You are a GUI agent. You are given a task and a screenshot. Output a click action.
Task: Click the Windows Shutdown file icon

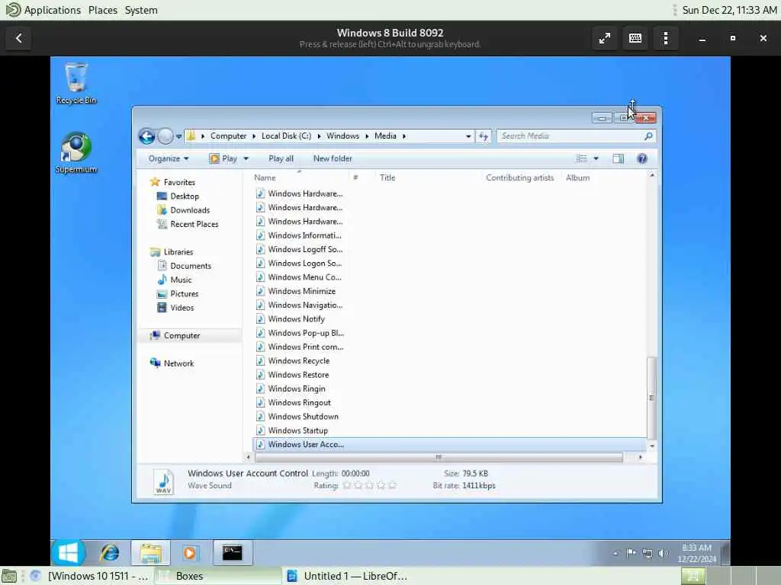pyautogui.click(x=260, y=417)
